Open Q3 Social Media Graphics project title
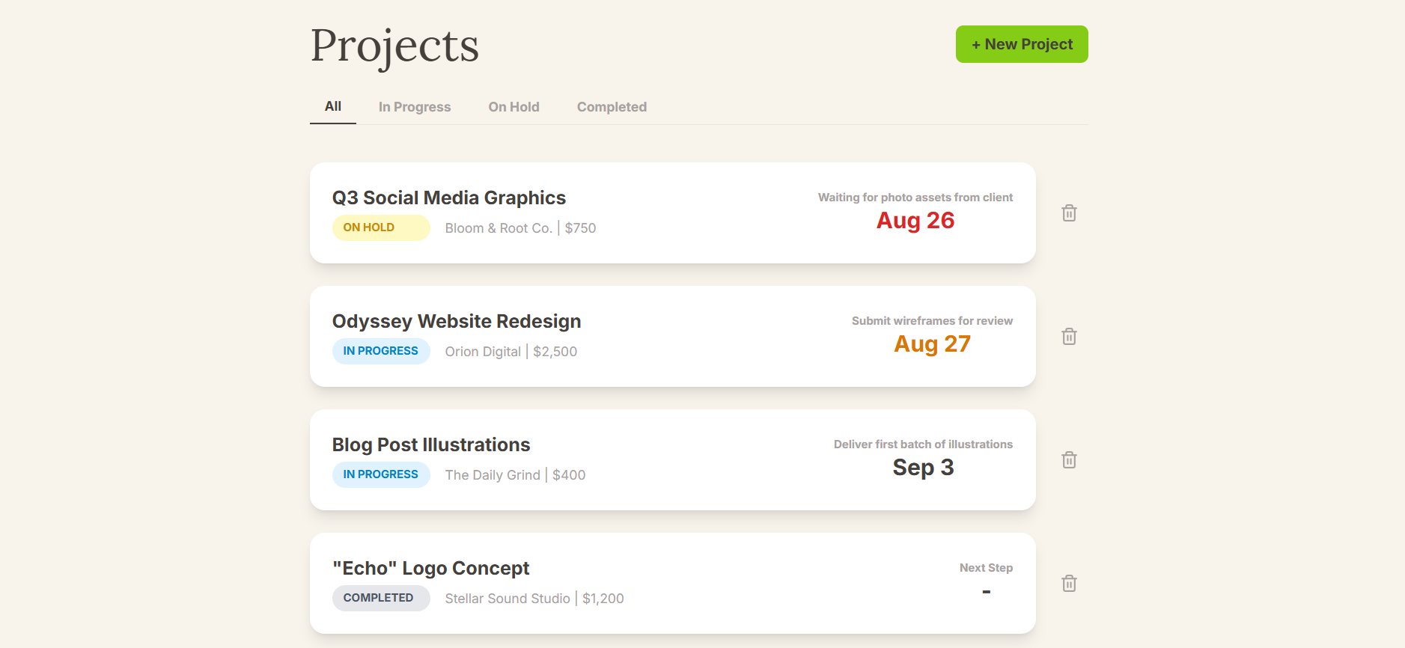 448,198
